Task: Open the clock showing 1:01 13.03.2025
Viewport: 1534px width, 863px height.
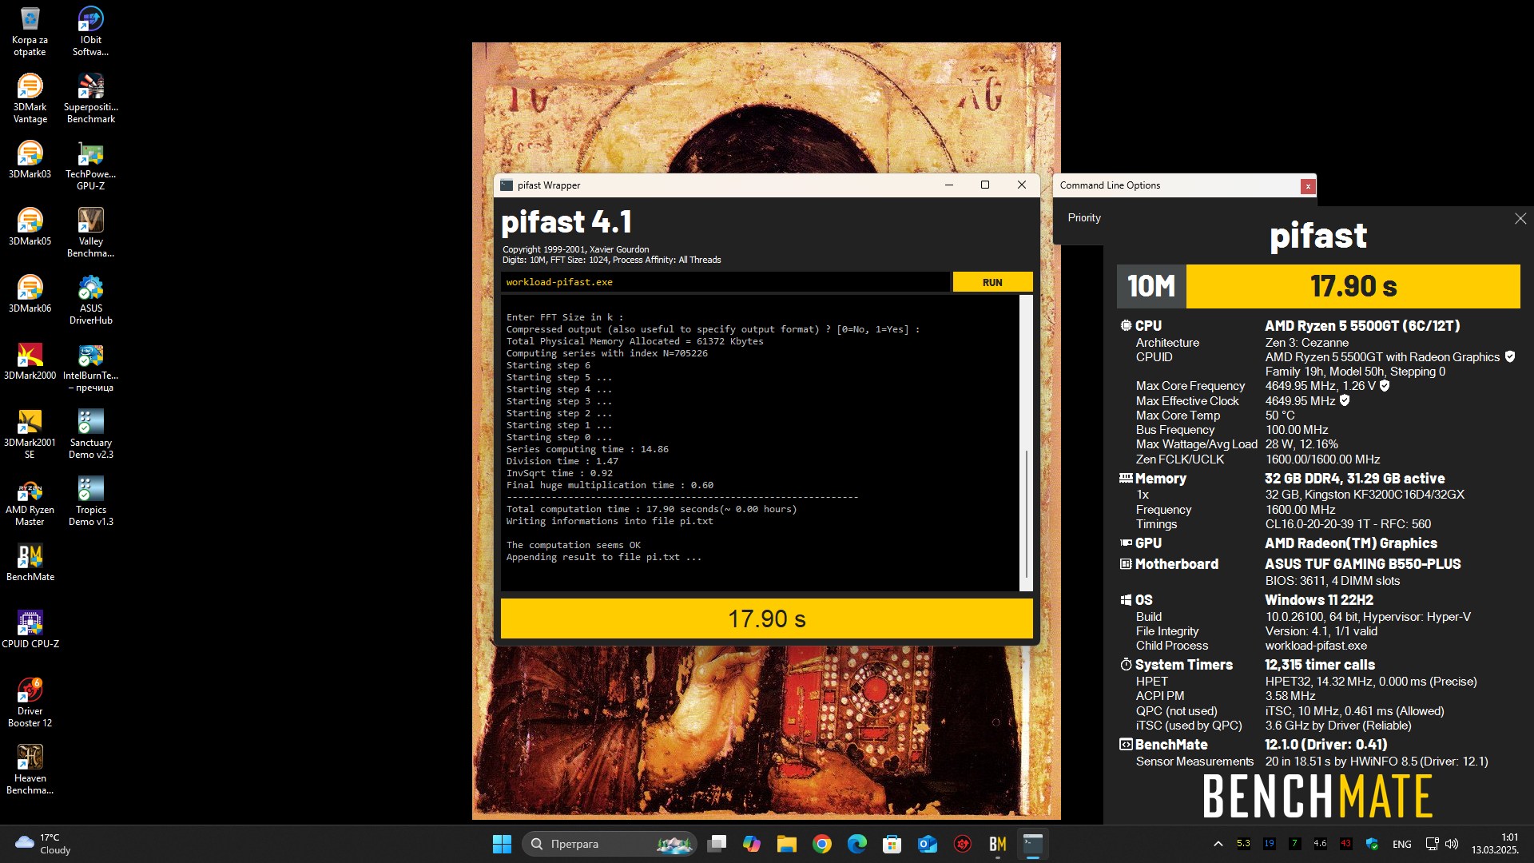Action: 1495,844
